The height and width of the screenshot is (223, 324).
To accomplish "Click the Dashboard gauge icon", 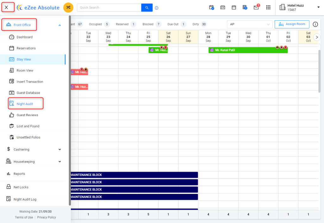I will point(12,37).
